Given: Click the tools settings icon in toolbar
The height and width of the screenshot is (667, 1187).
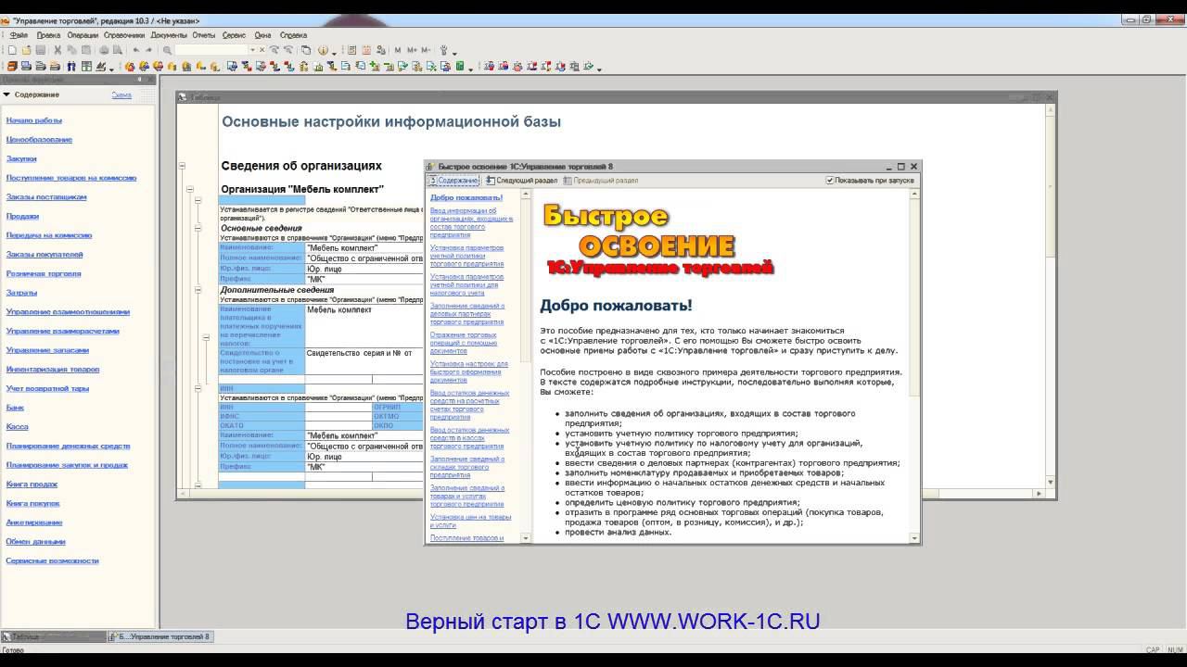Looking at the screenshot, I should (x=443, y=50).
